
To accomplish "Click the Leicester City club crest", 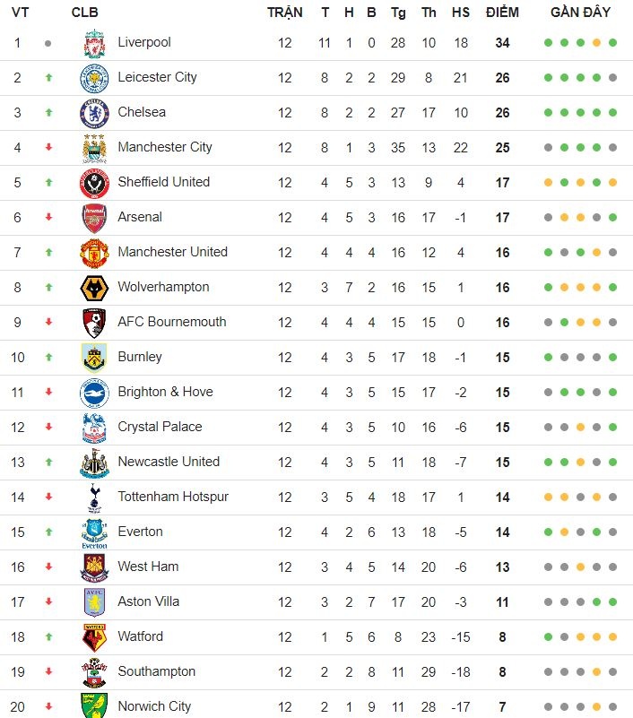I will click(x=94, y=78).
